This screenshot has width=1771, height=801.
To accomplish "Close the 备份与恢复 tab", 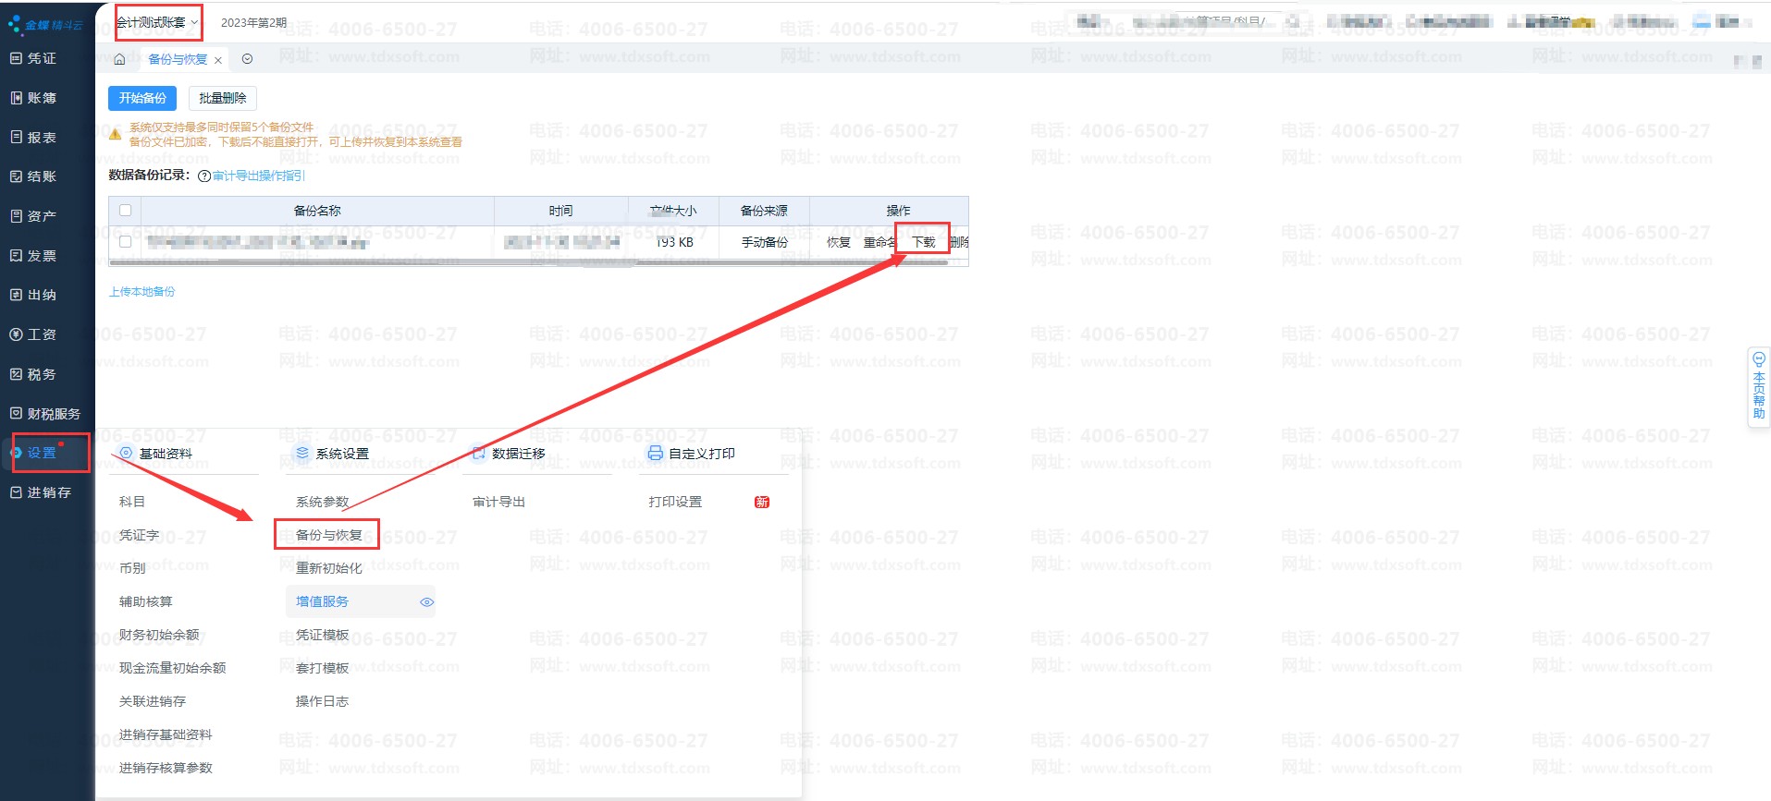I will pyautogui.click(x=218, y=60).
